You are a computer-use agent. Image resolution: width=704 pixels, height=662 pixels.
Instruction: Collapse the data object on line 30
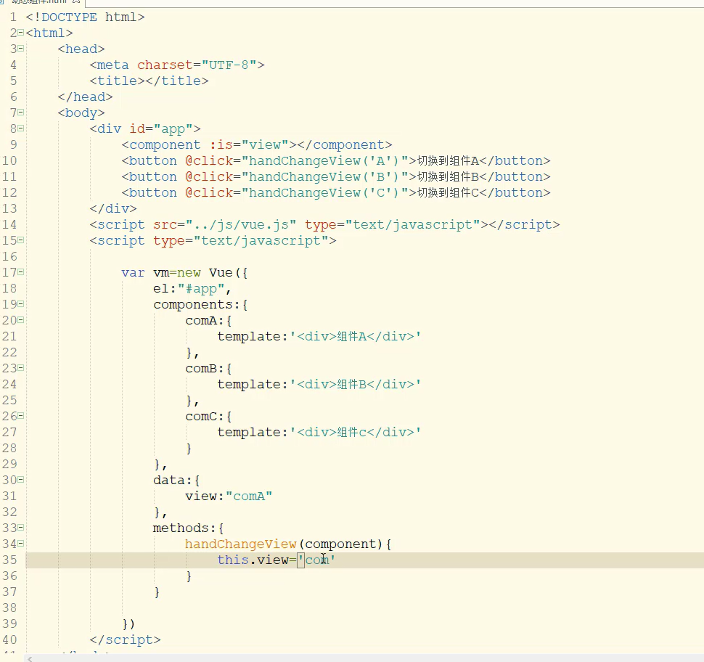coord(20,480)
